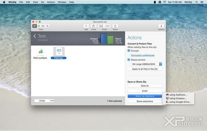Click Share elsewhere button

coord(145,101)
